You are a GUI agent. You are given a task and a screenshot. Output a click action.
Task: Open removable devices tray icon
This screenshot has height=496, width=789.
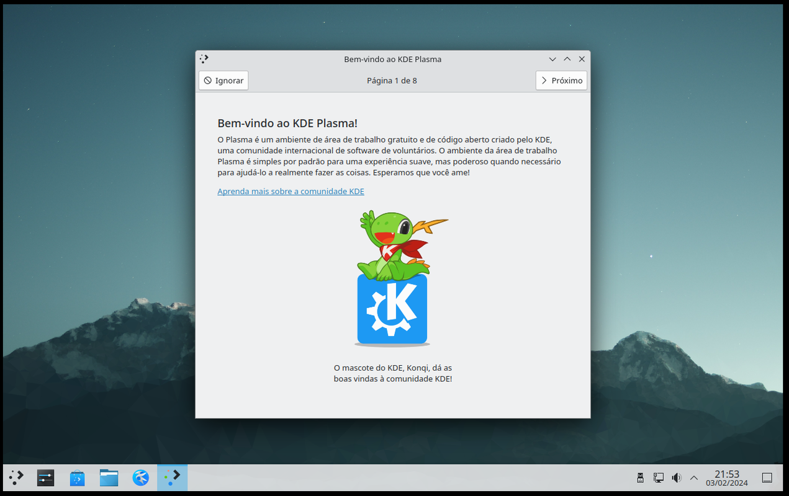click(640, 477)
